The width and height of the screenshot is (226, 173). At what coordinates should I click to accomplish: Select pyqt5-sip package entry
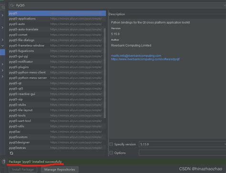[57, 99]
